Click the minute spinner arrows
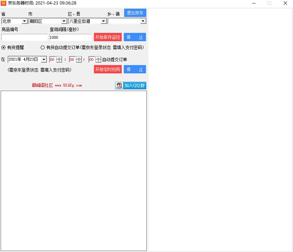The width and height of the screenshot is (293, 252). 79,60
